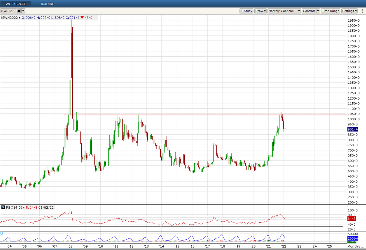The width and height of the screenshot is (366, 250).
Task: Switch to the WORKSPACE tab
Action: click(16, 4)
